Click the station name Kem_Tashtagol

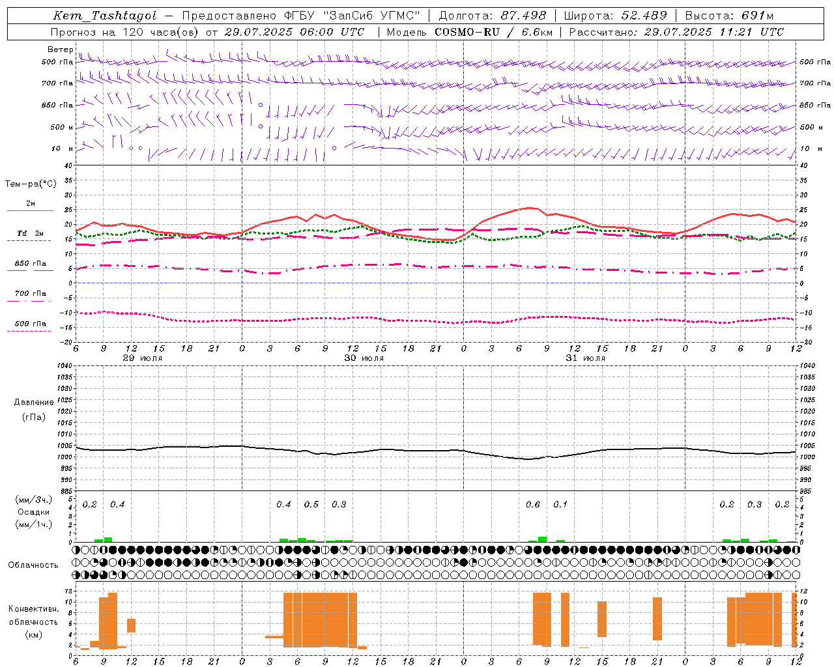[105, 16]
